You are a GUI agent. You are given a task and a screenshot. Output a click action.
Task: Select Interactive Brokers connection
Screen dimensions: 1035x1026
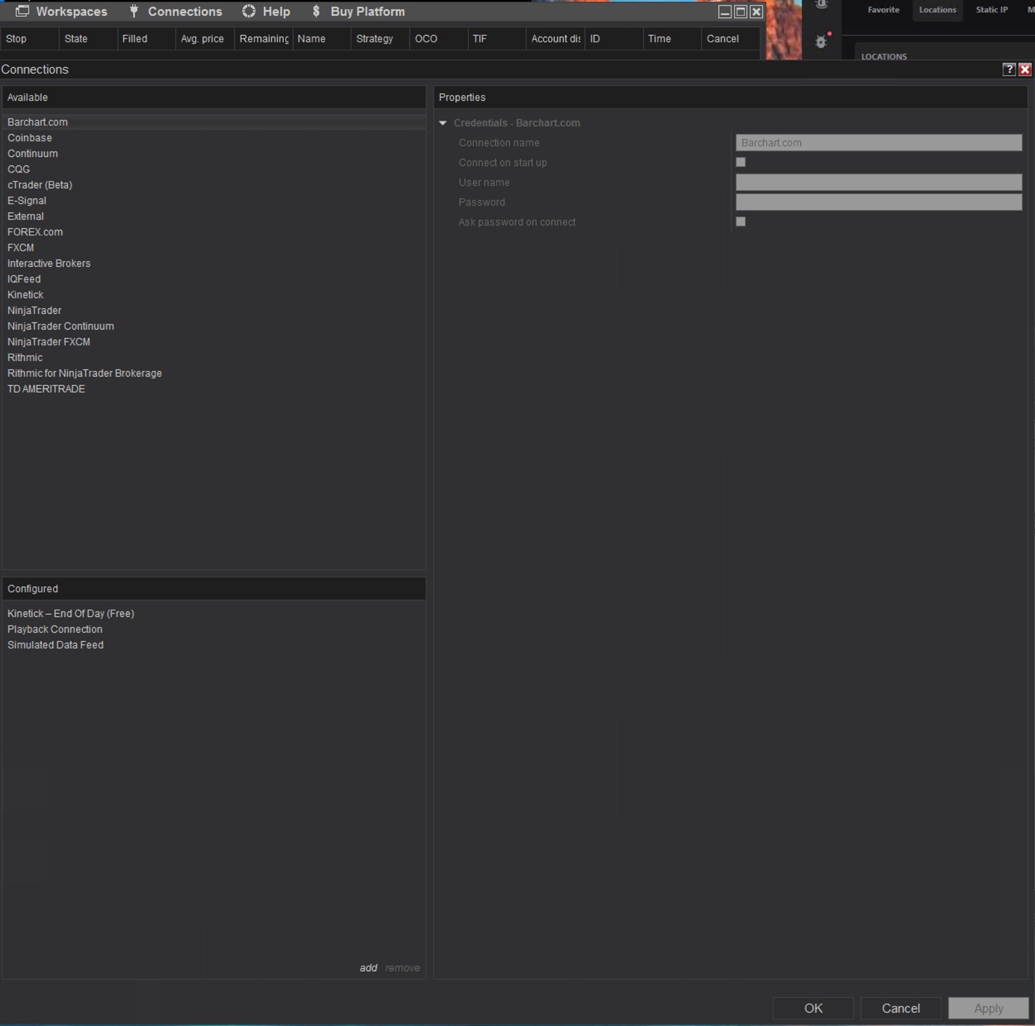(x=214, y=263)
